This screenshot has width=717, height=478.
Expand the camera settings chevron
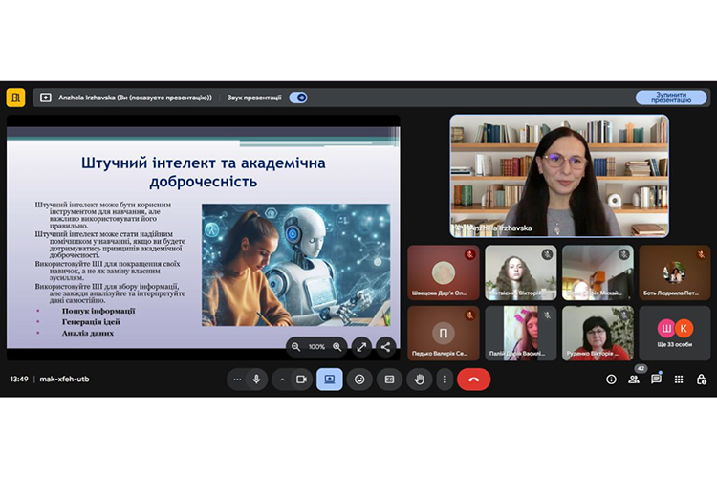coord(282,379)
